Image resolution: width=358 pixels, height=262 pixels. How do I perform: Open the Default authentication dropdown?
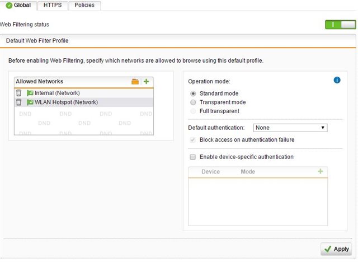290,128
